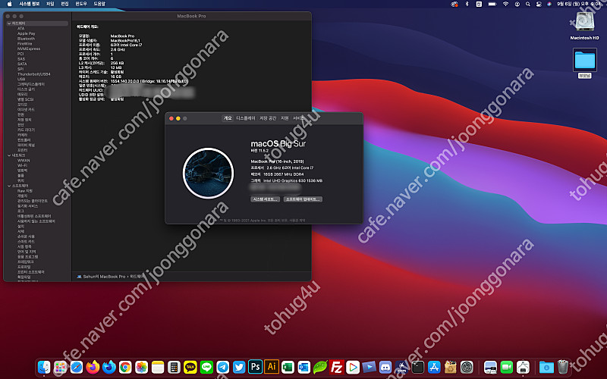Switch to the 디스플레이 tab
This screenshot has width=607, height=379.
click(x=246, y=118)
